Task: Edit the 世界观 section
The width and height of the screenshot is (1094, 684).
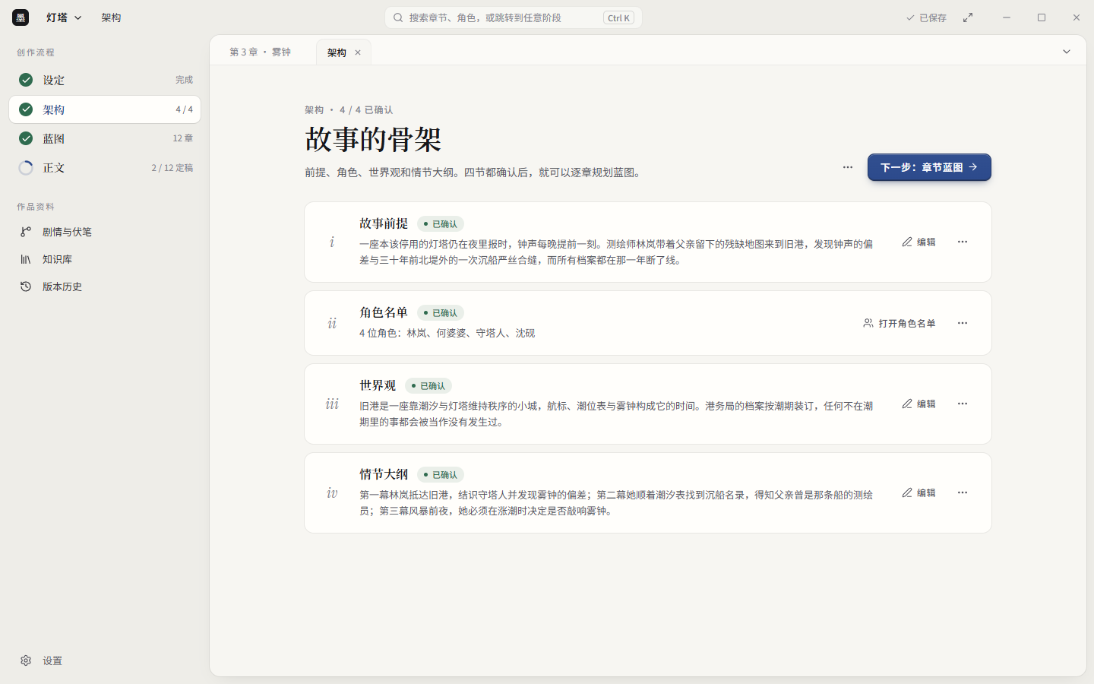Action: point(919,404)
